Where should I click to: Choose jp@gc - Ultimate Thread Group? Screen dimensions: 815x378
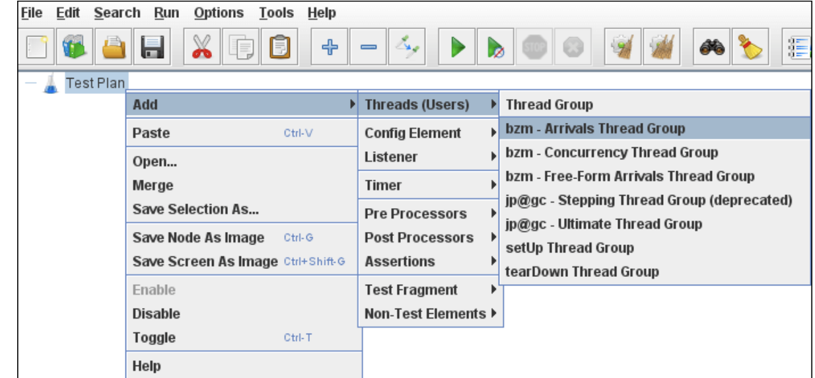pyautogui.click(x=604, y=223)
